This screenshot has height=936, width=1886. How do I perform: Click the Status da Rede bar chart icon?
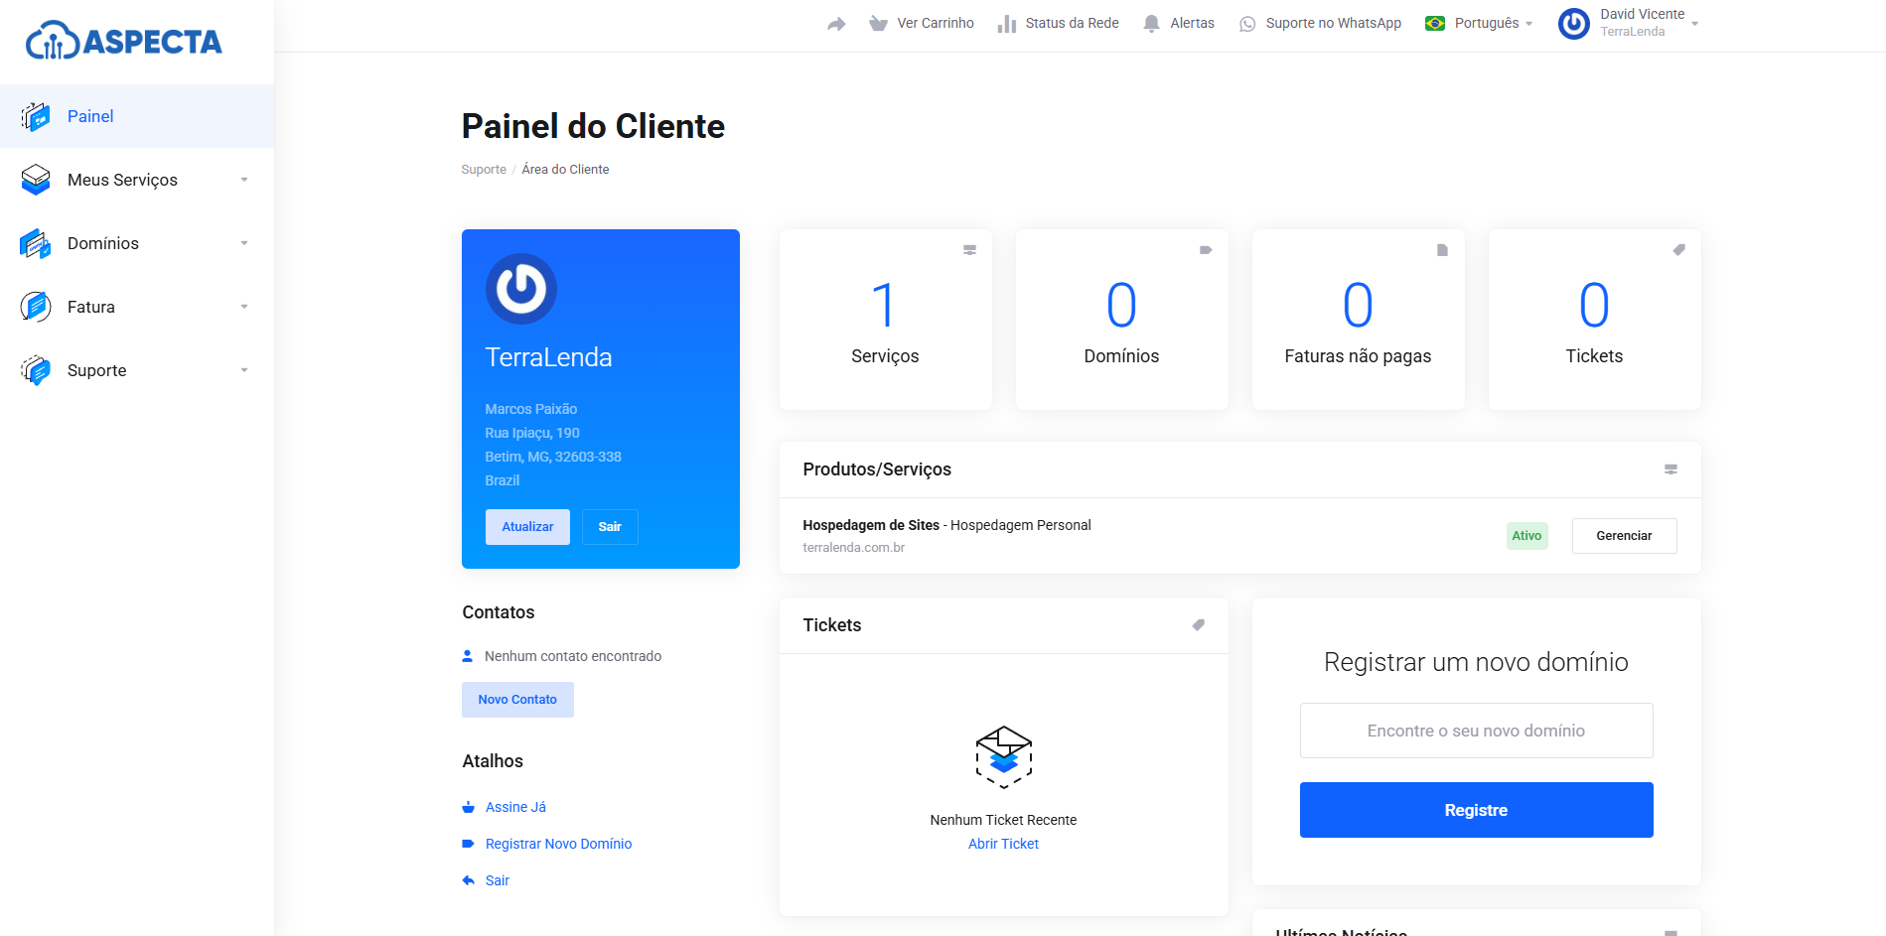(1007, 24)
